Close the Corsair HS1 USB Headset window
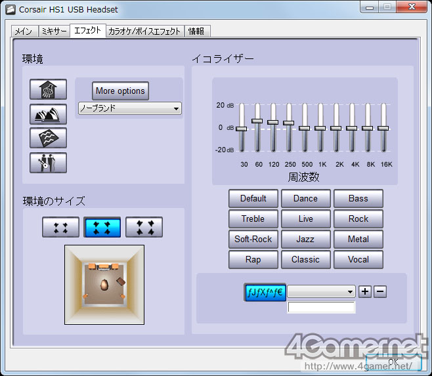This screenshot has height=376, width=432. point(412,7)
